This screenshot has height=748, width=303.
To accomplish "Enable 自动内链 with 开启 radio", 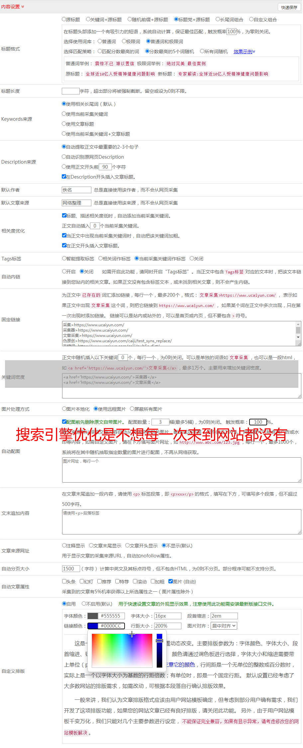I will click(x=64, y=271).
